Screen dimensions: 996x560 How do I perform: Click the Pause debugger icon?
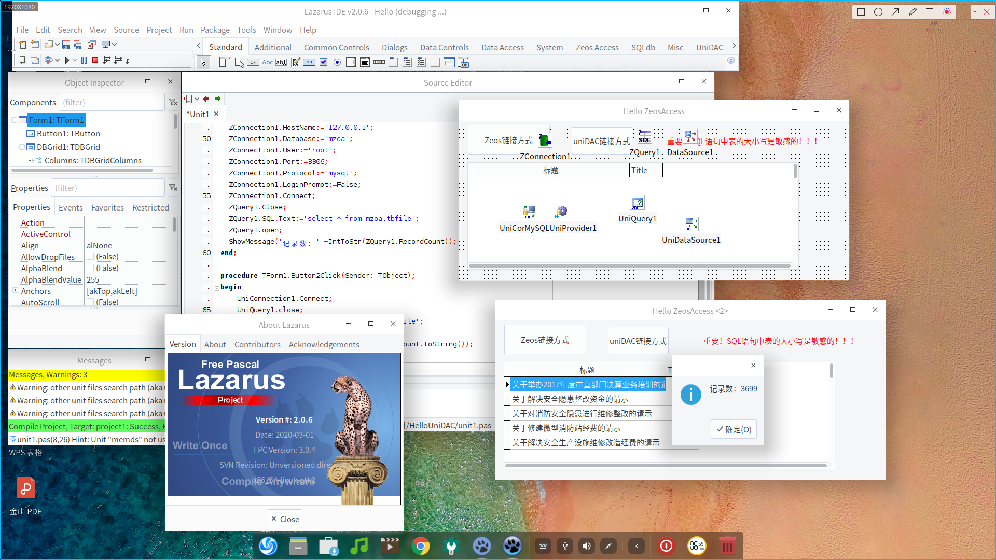point(84,60)
